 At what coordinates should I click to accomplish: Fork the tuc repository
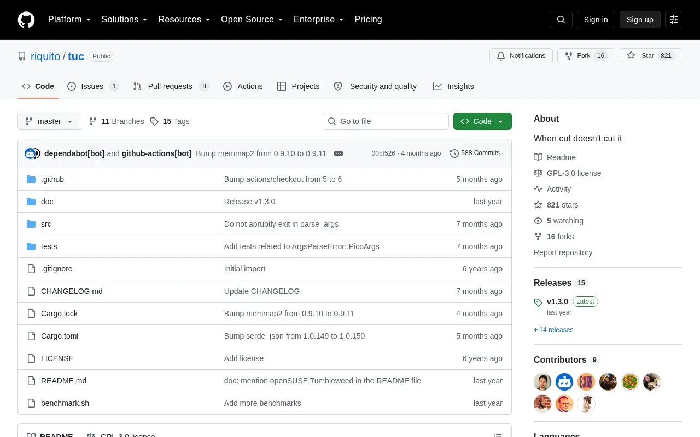tap(586, 56)
